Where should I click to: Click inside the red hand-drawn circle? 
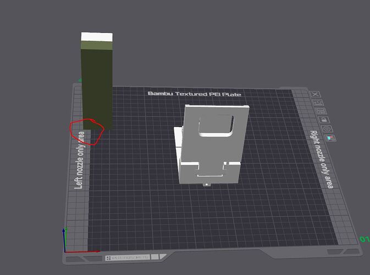[x=87, y=131]
